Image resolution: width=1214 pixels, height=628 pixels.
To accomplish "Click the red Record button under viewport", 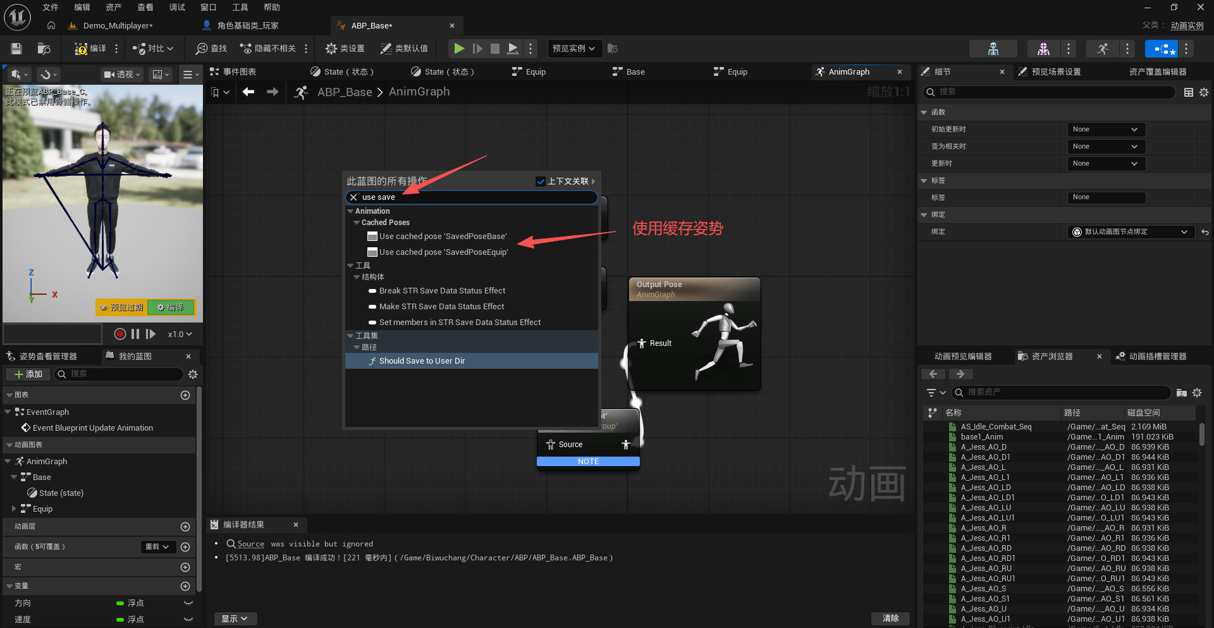I will click(120, 334).
